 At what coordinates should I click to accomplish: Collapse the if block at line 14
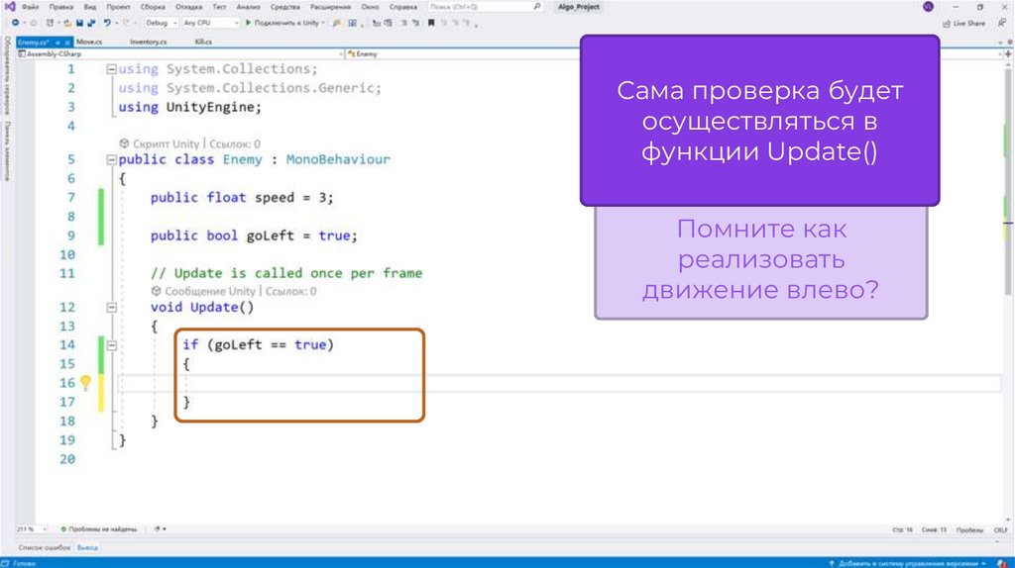[x=111, y=345]
